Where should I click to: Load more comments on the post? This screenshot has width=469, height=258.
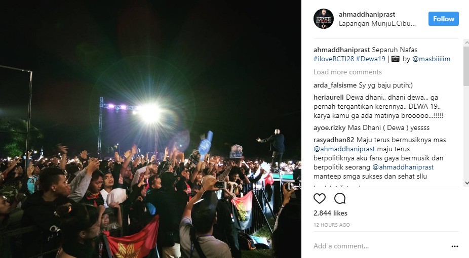tap(347, 72)
